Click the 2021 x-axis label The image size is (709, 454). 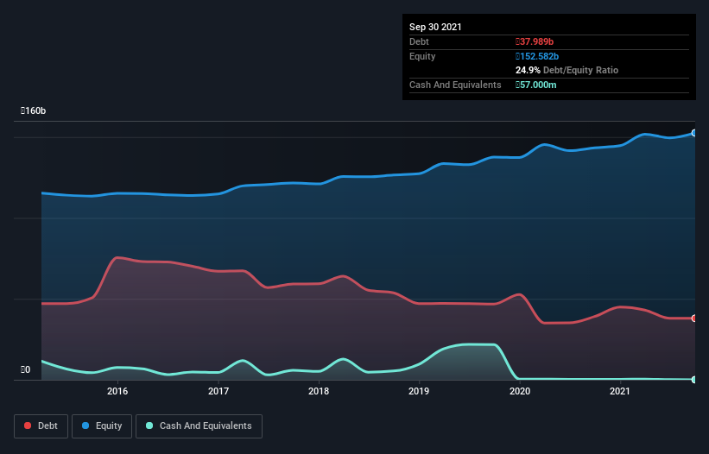[620, 391]
